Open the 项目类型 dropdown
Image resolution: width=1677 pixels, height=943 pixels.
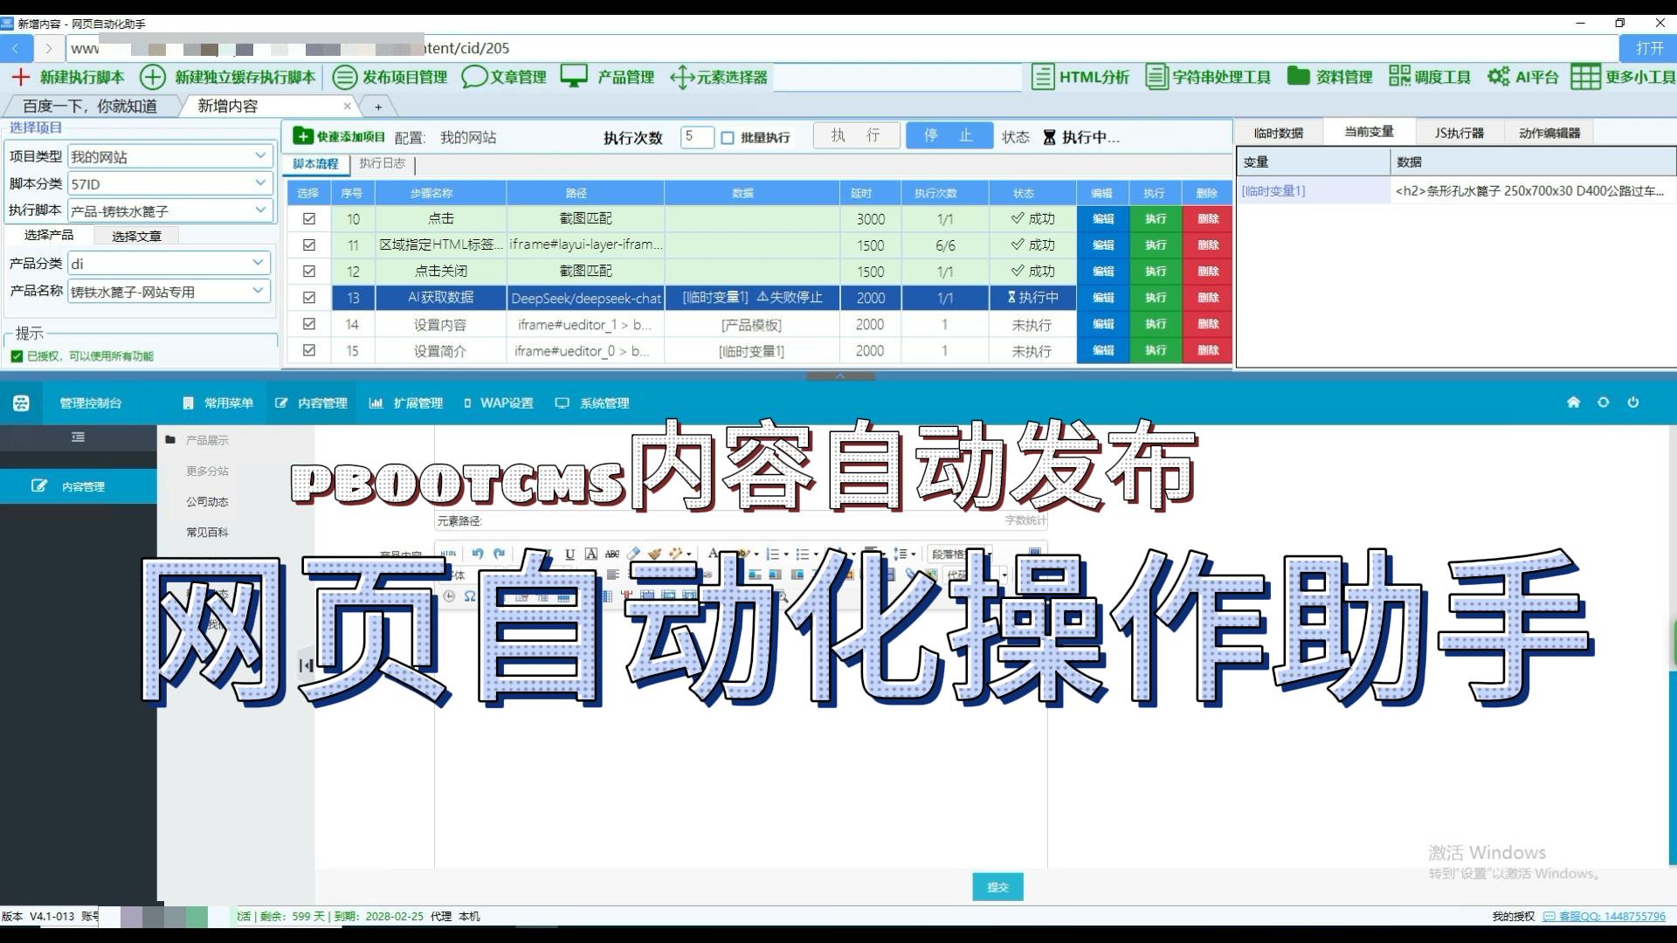pyautogui.click(x=169, y=156)
